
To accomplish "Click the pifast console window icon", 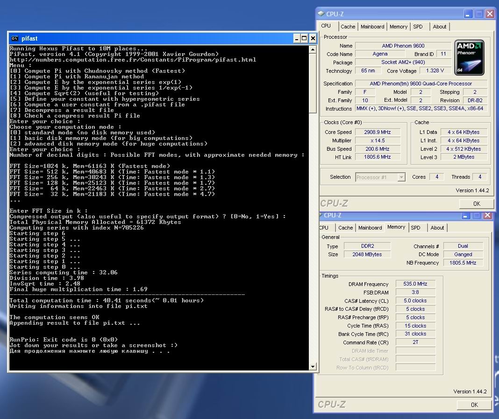I will coord(14,38).
